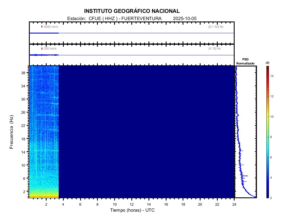293x220 pixels.
Task: Click the empty dark blue area of the spectrogram
Action: (x=146, y=132)
